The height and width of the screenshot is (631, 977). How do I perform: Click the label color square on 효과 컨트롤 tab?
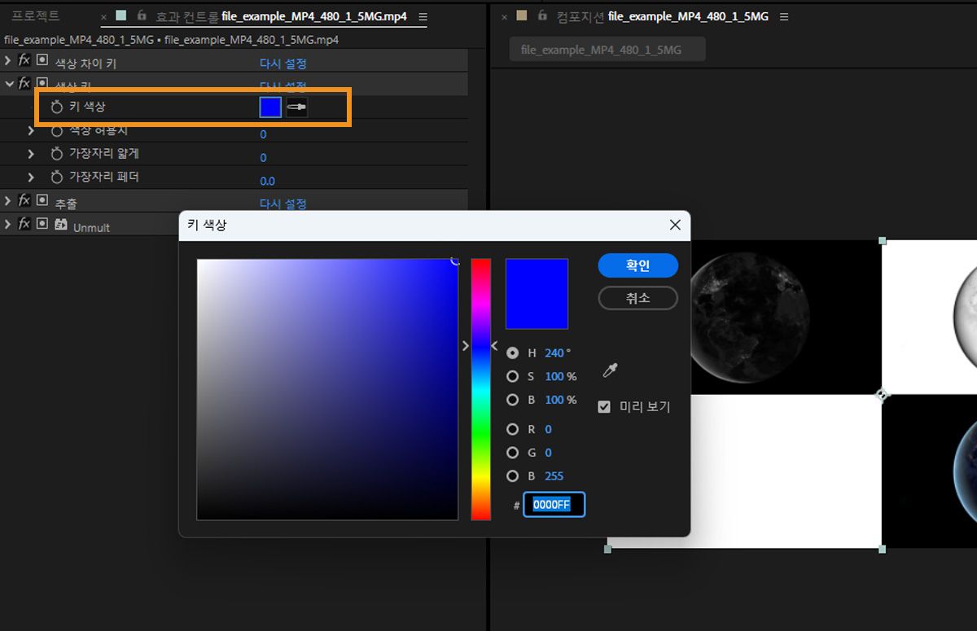click(121, 15)
